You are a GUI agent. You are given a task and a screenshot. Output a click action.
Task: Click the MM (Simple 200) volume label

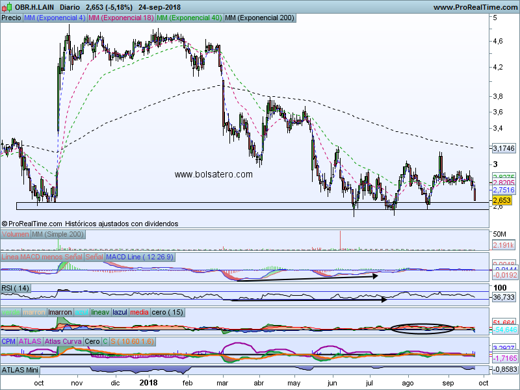coord(58,235)
